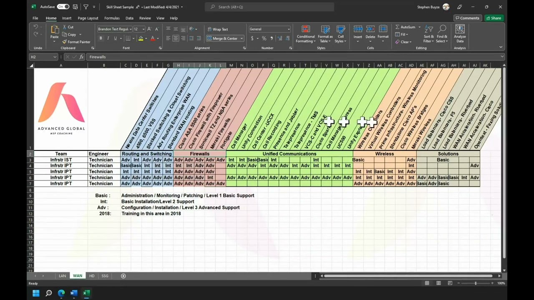Image resolution: width=534 pixels, height=300 pixels.
Task: Switch to Page Layout view in status bar
Action: pos(438,283)
